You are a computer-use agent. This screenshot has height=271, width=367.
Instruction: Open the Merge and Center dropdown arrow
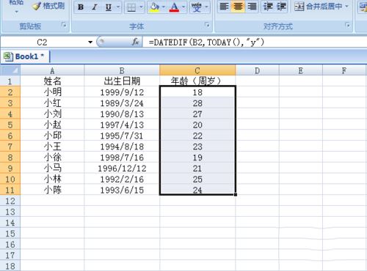[x=346, y=7]
